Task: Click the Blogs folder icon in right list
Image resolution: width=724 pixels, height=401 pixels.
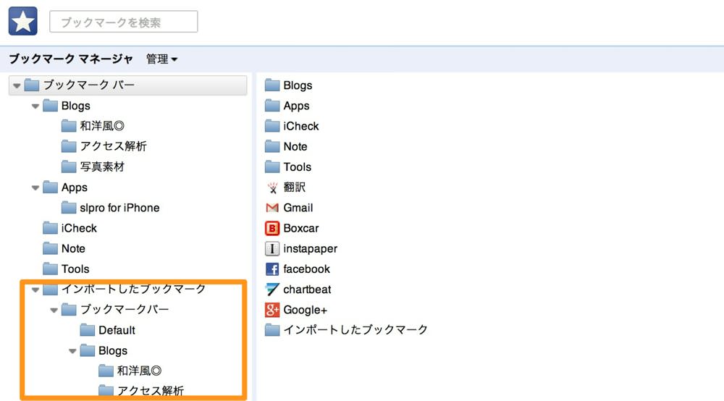Action: [272, 85]
